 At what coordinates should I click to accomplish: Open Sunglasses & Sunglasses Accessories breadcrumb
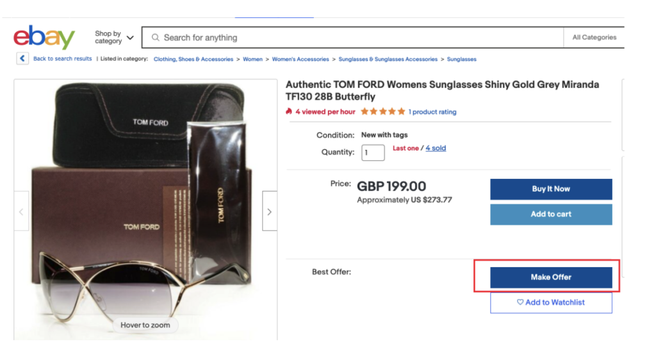tap(388, 59)
